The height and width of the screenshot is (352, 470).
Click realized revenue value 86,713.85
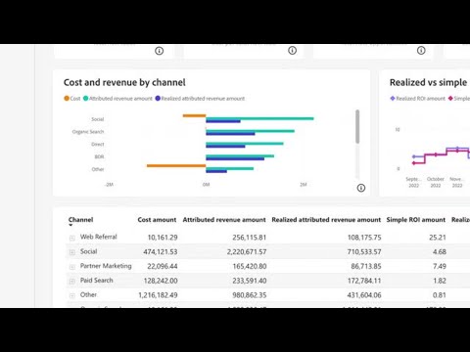tap(366, 266)
